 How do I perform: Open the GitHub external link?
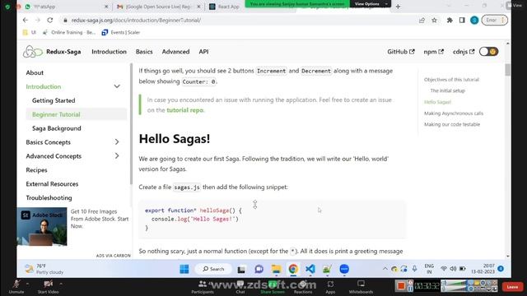click(401, 52)
